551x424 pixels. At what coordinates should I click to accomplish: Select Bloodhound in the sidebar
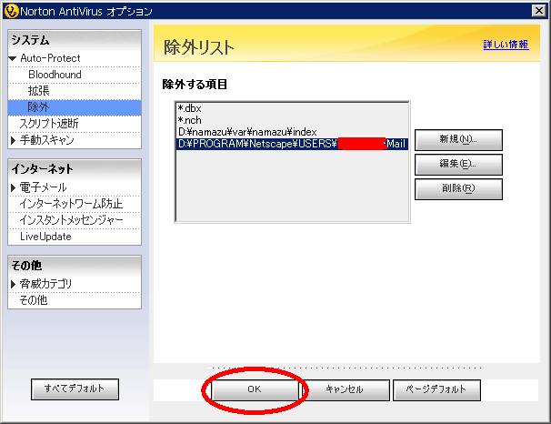pos(55,75)
